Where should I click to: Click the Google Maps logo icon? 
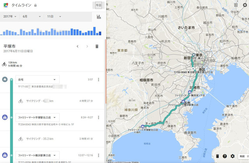[6, 5]
